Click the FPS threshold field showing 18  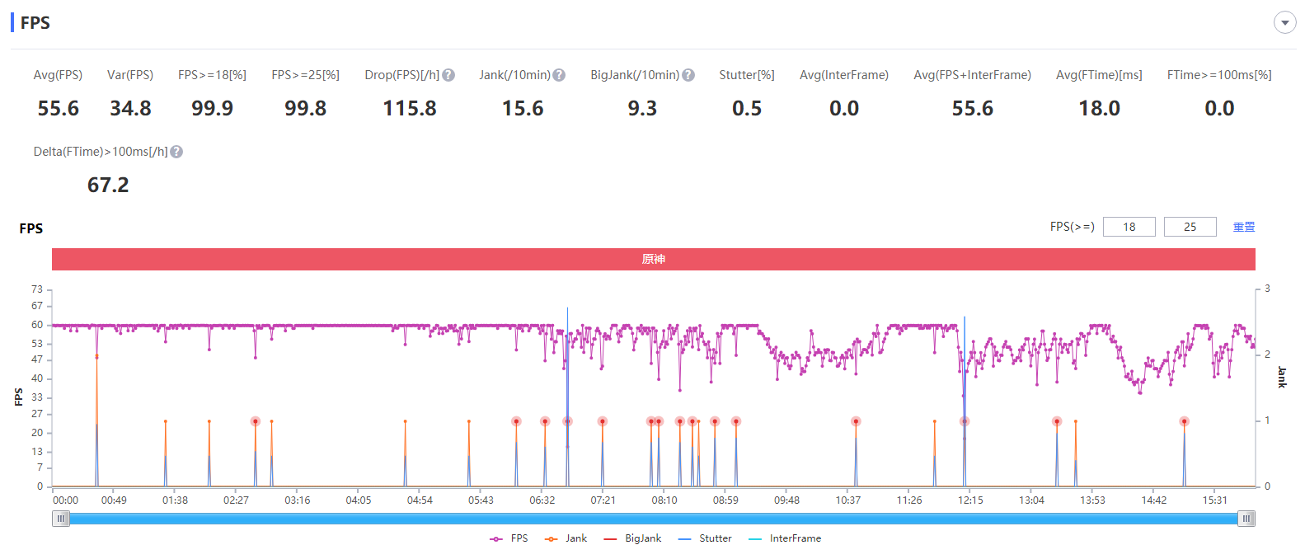1129,227
